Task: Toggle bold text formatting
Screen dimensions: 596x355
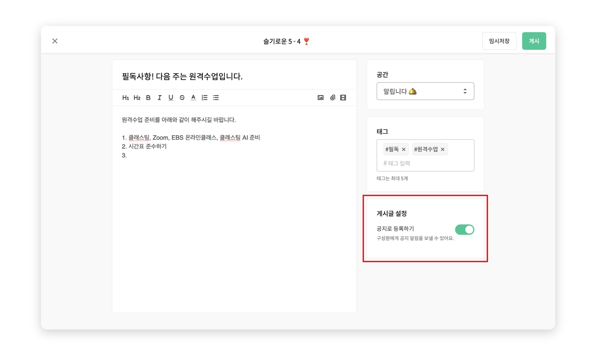Action: (x=148, y=98)
